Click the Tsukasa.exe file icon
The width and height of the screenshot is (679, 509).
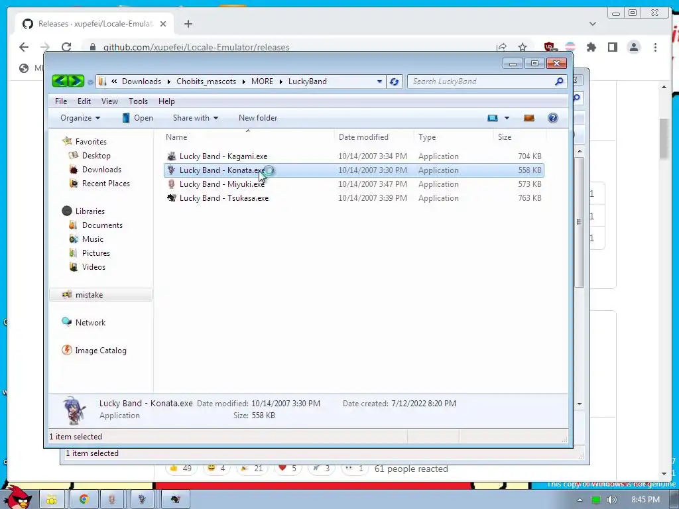tap(172, 198)
